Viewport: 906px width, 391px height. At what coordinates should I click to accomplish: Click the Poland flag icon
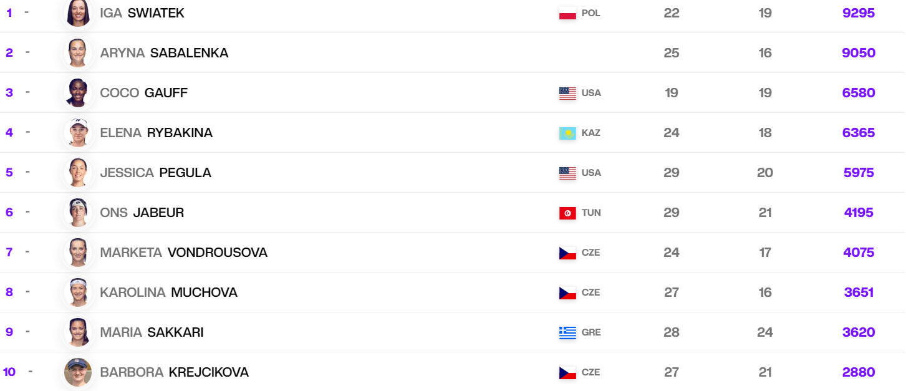click(x=567, y=13)
